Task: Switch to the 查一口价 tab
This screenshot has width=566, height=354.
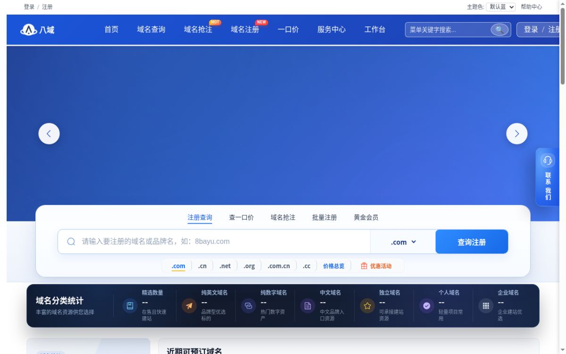Action: click(241, 218)
